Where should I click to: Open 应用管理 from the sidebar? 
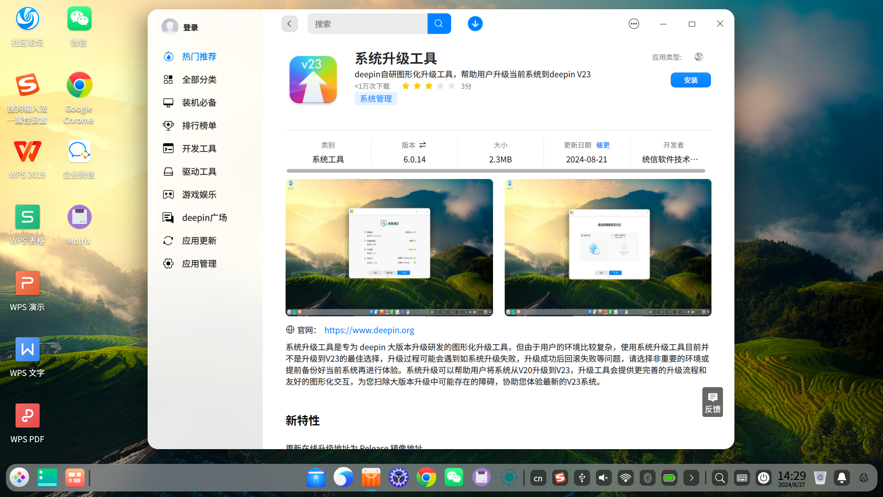click(x=199, y=264)
